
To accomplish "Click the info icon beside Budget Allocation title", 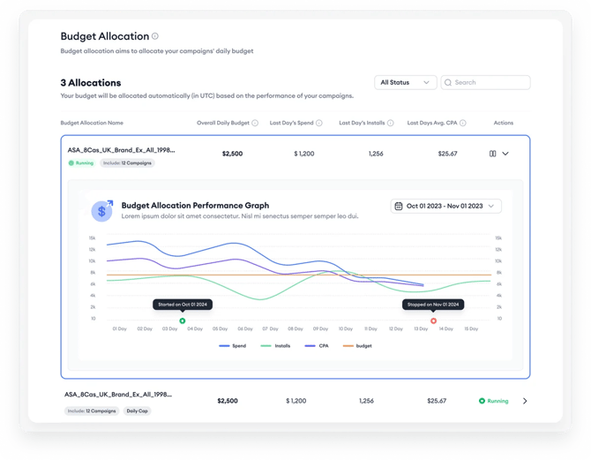I will pyautogui.click(x=155, y=36).
